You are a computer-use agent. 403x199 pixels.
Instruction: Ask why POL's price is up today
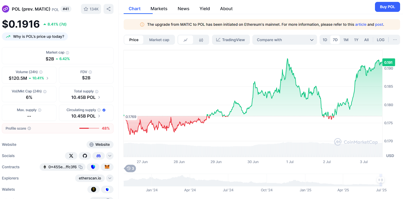click(35, 37)
